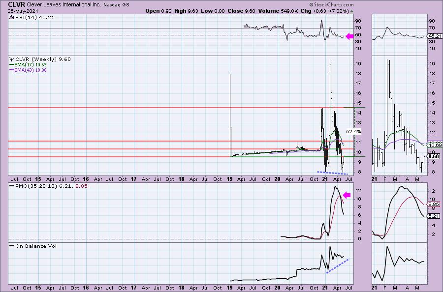Click the 10.69 EMA value tag on right axis
This screenshot has height=292, width=443.
[435, 146]
